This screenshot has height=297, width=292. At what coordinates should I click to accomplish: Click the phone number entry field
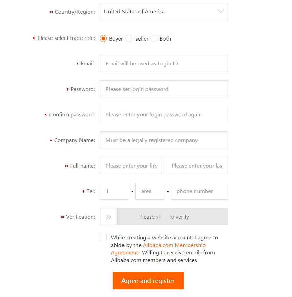[199, 191]
